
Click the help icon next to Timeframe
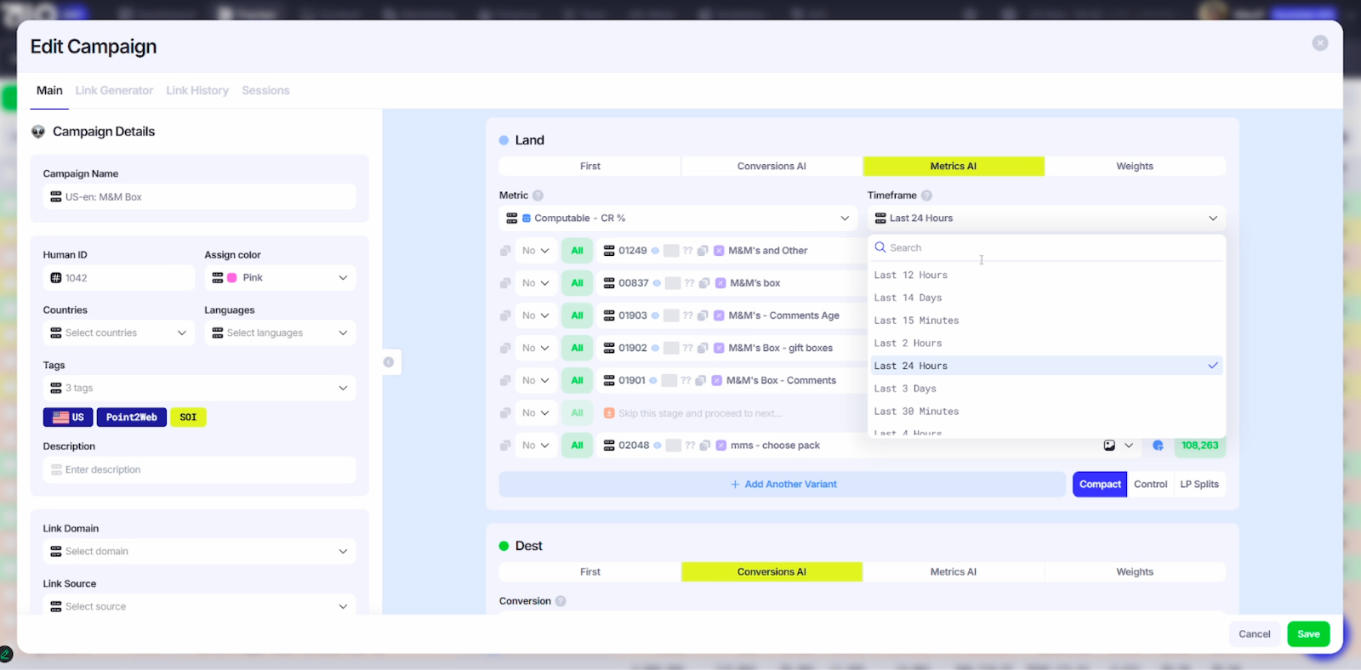(926, 196)
